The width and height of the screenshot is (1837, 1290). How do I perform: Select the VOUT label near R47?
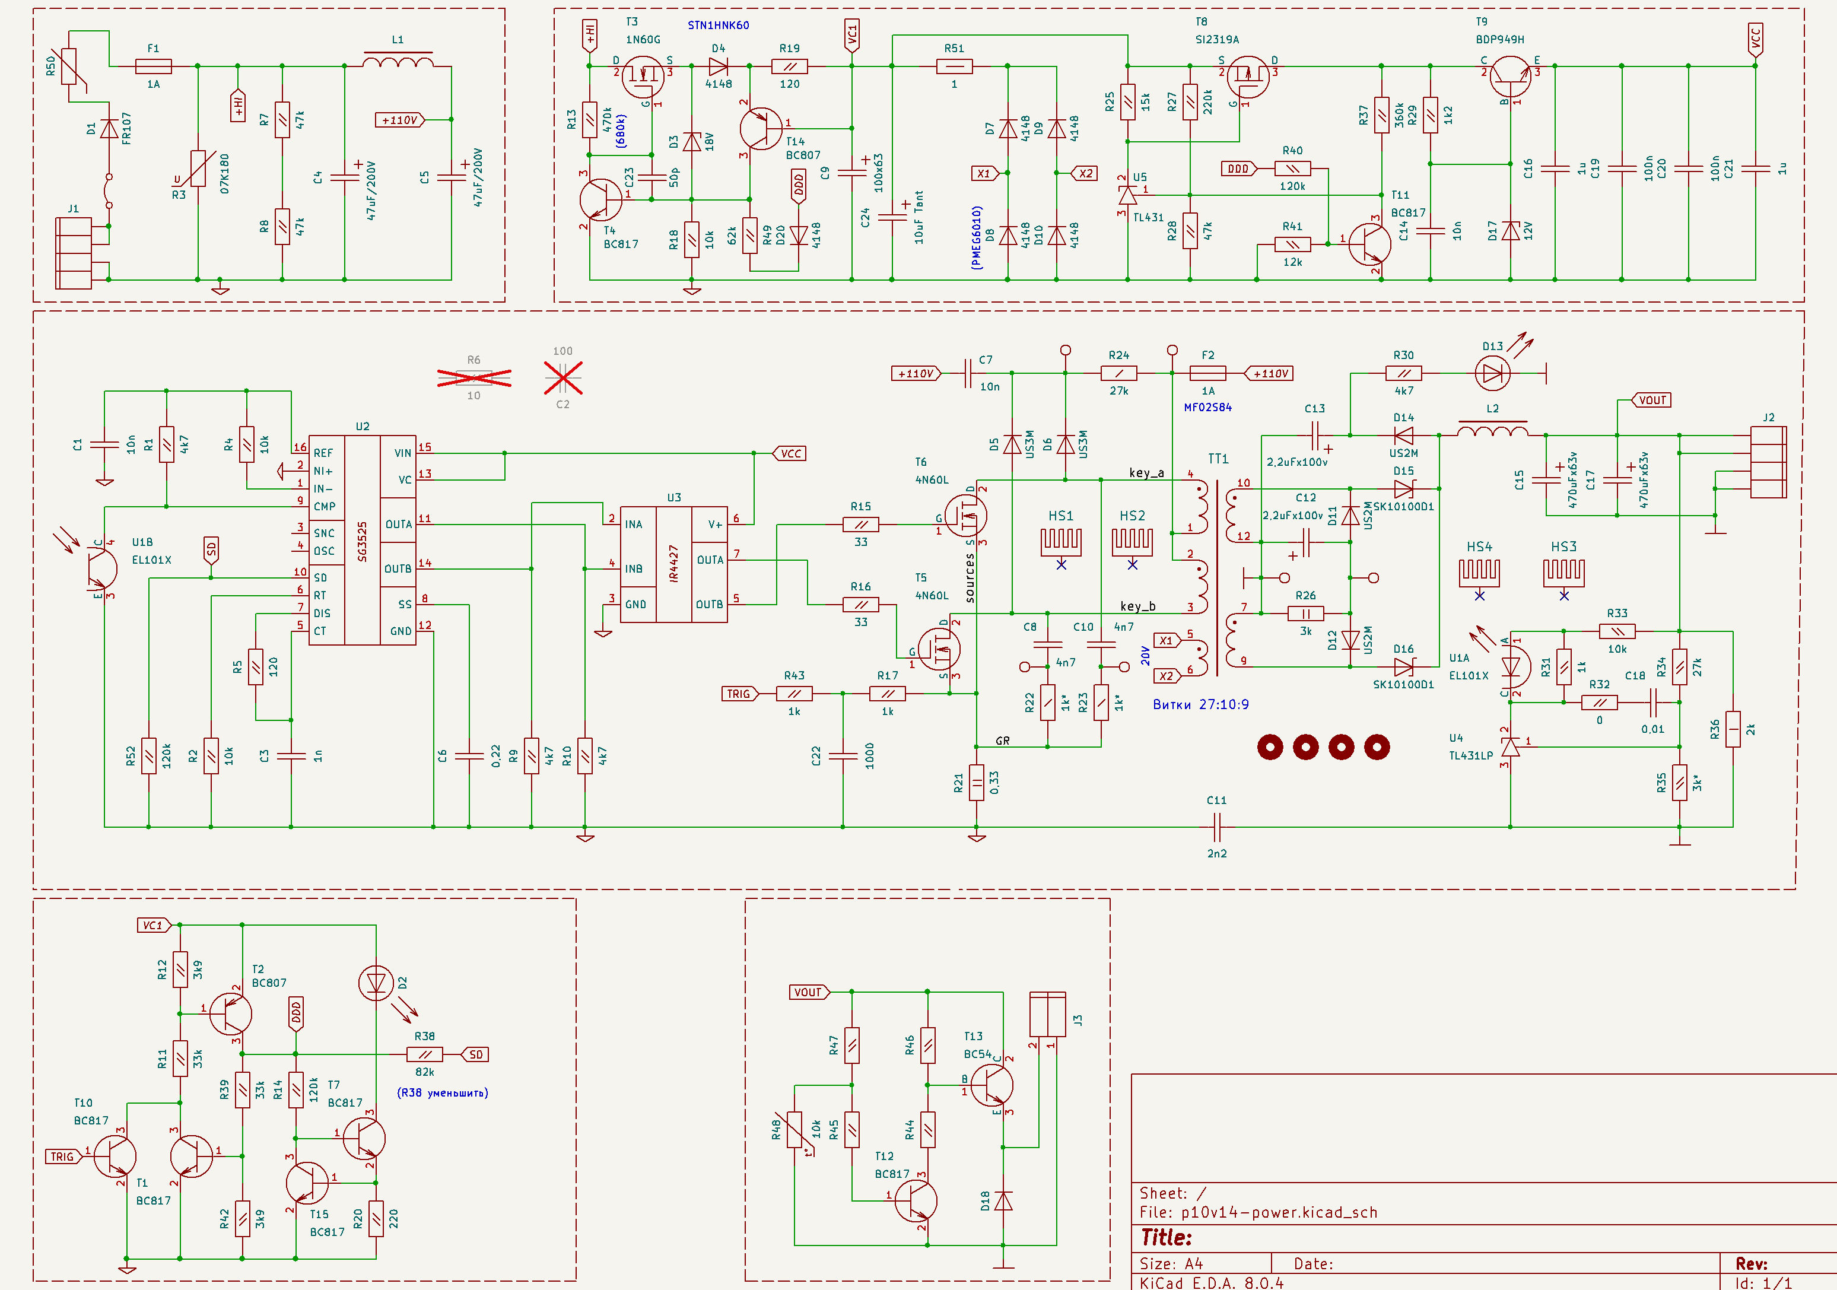[x=810, y=992]
